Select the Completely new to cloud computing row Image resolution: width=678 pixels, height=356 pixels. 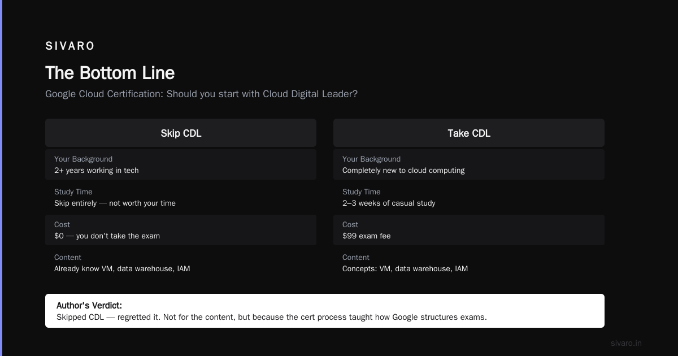469,164
